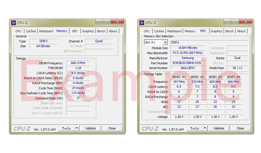Close the left CPU-Z window via X

(x=117, y=22)
